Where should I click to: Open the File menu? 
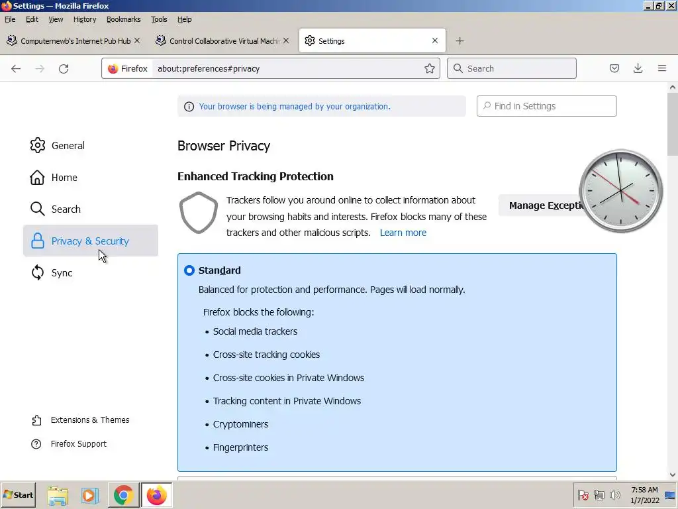[10, 19]
